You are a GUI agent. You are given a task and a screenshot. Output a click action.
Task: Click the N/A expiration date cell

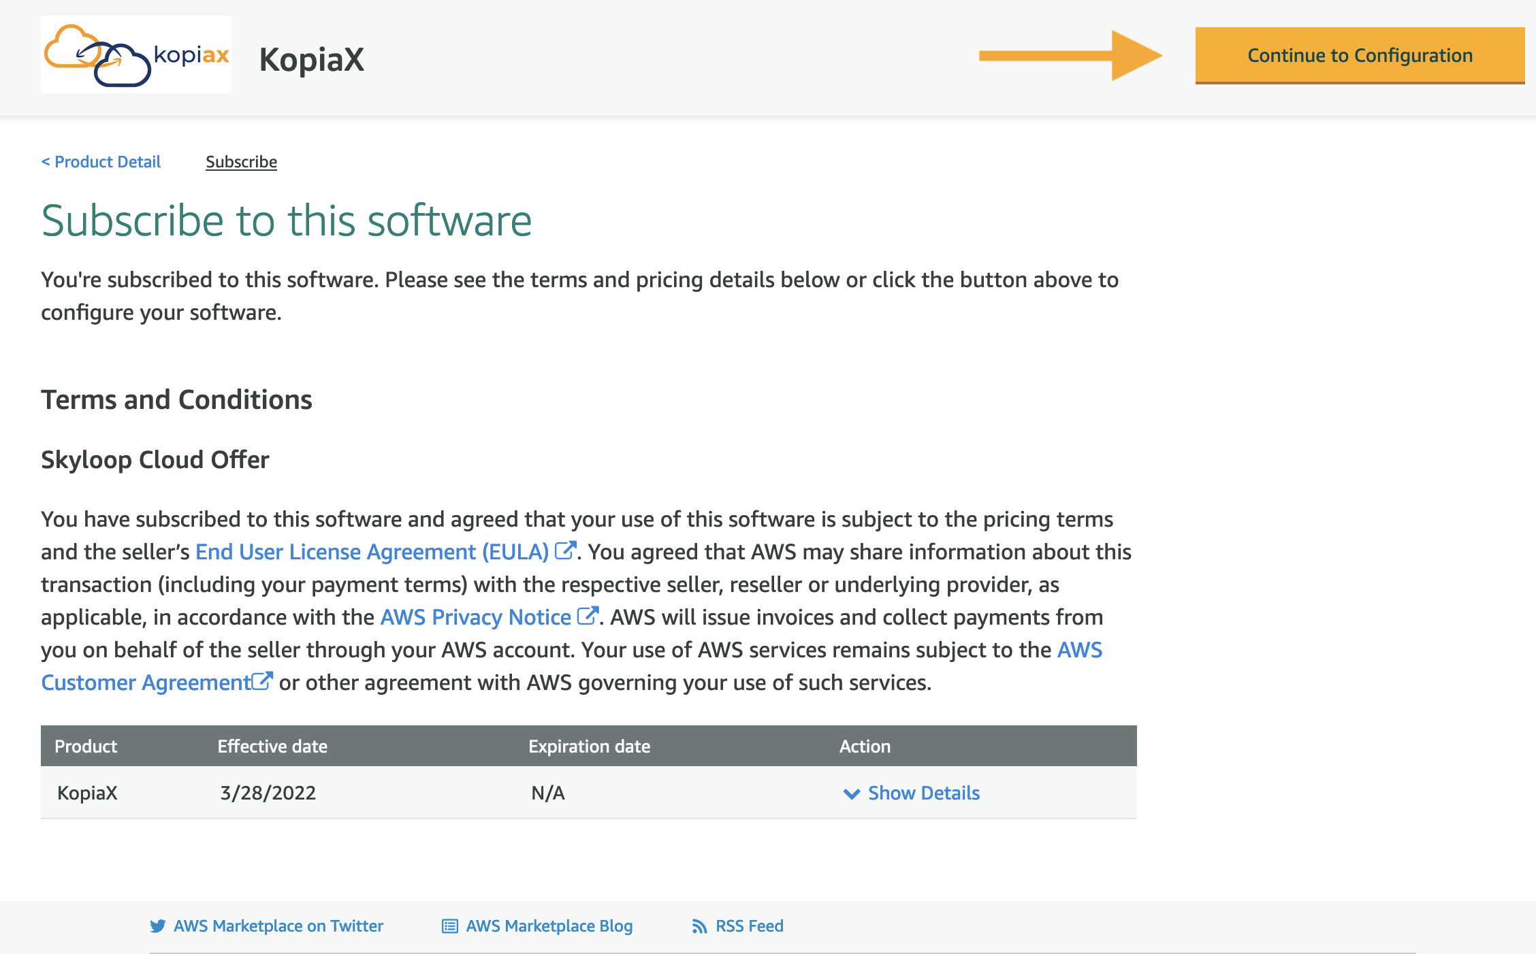pos(548,793)
